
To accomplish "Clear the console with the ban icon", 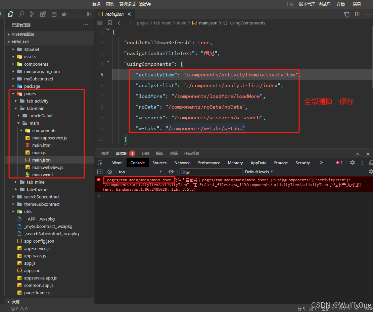I will click(x=109, y=172).
